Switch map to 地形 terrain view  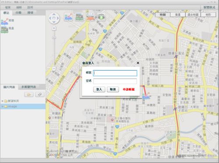208,14
